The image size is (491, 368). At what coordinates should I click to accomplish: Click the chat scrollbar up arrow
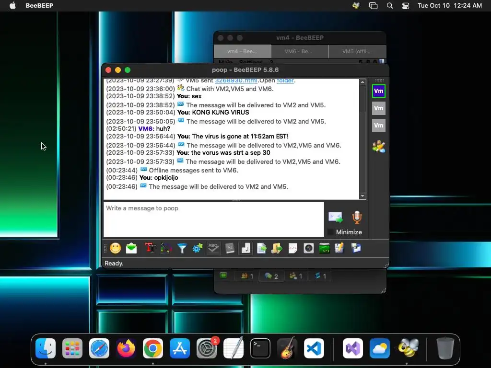point(362,82)
